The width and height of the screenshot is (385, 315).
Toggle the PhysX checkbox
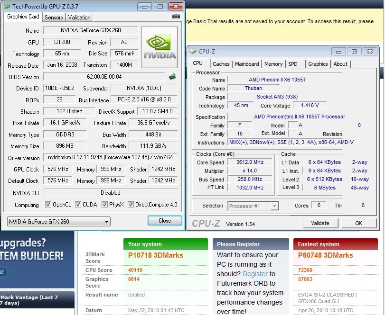(x=104, y=205)
